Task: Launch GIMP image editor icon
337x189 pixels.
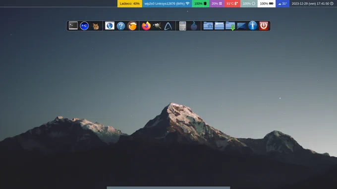Action: (157, 26)
